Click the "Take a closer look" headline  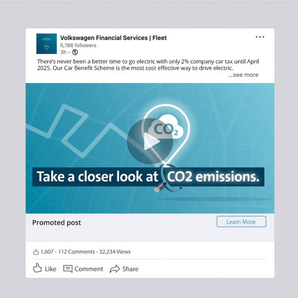97,177
